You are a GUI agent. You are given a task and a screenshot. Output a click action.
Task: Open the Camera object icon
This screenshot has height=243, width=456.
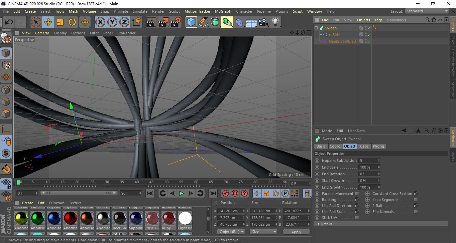coord(263,22)
